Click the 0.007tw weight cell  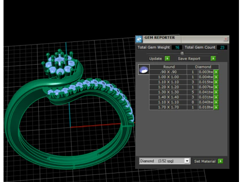pos(206,87)
